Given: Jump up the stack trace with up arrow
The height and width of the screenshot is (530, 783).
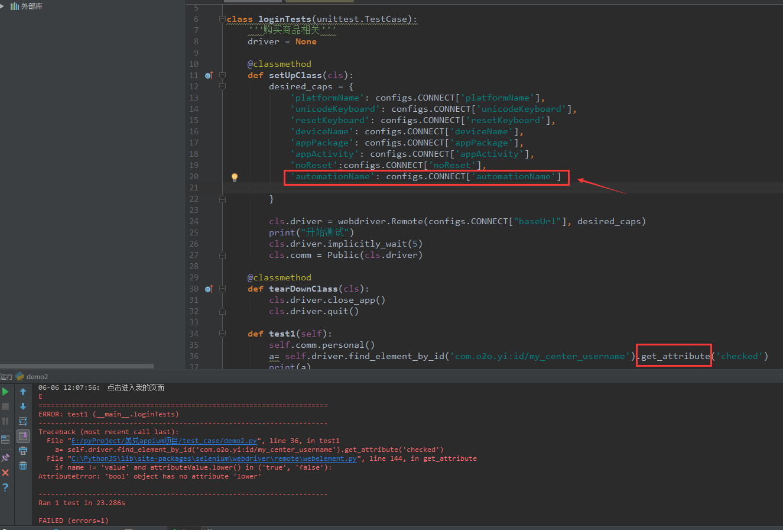Looking at the screenshot, I should click(23, 392).
